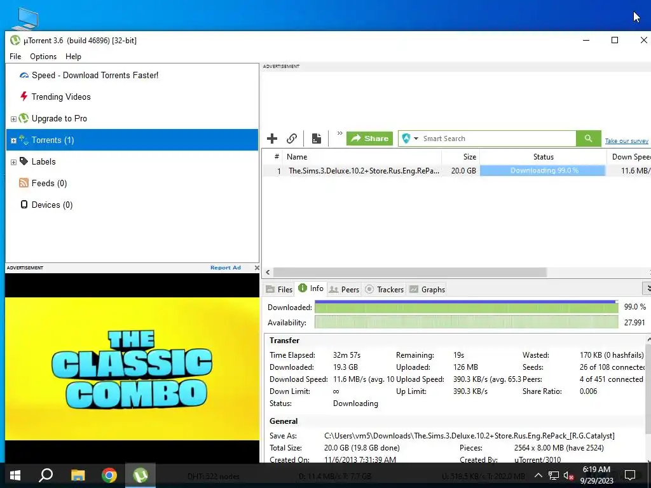Screen dimensions: 651x488
Task: Open File Explorer from the taskbar
Action: pyautogui.click(x=78, y=475)
